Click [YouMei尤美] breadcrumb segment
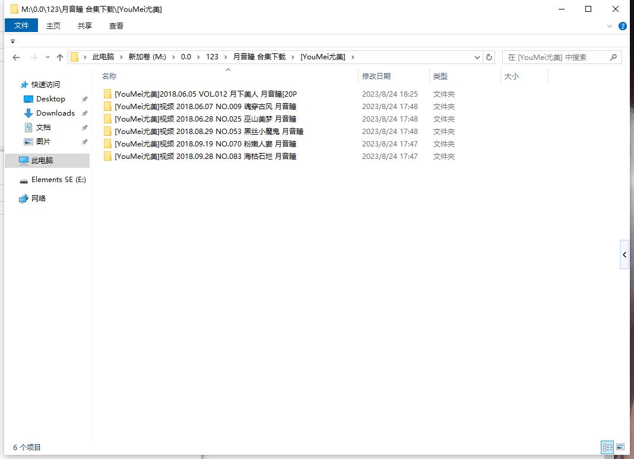The height and width of the screenshot is (459, 634). point(323,57)
